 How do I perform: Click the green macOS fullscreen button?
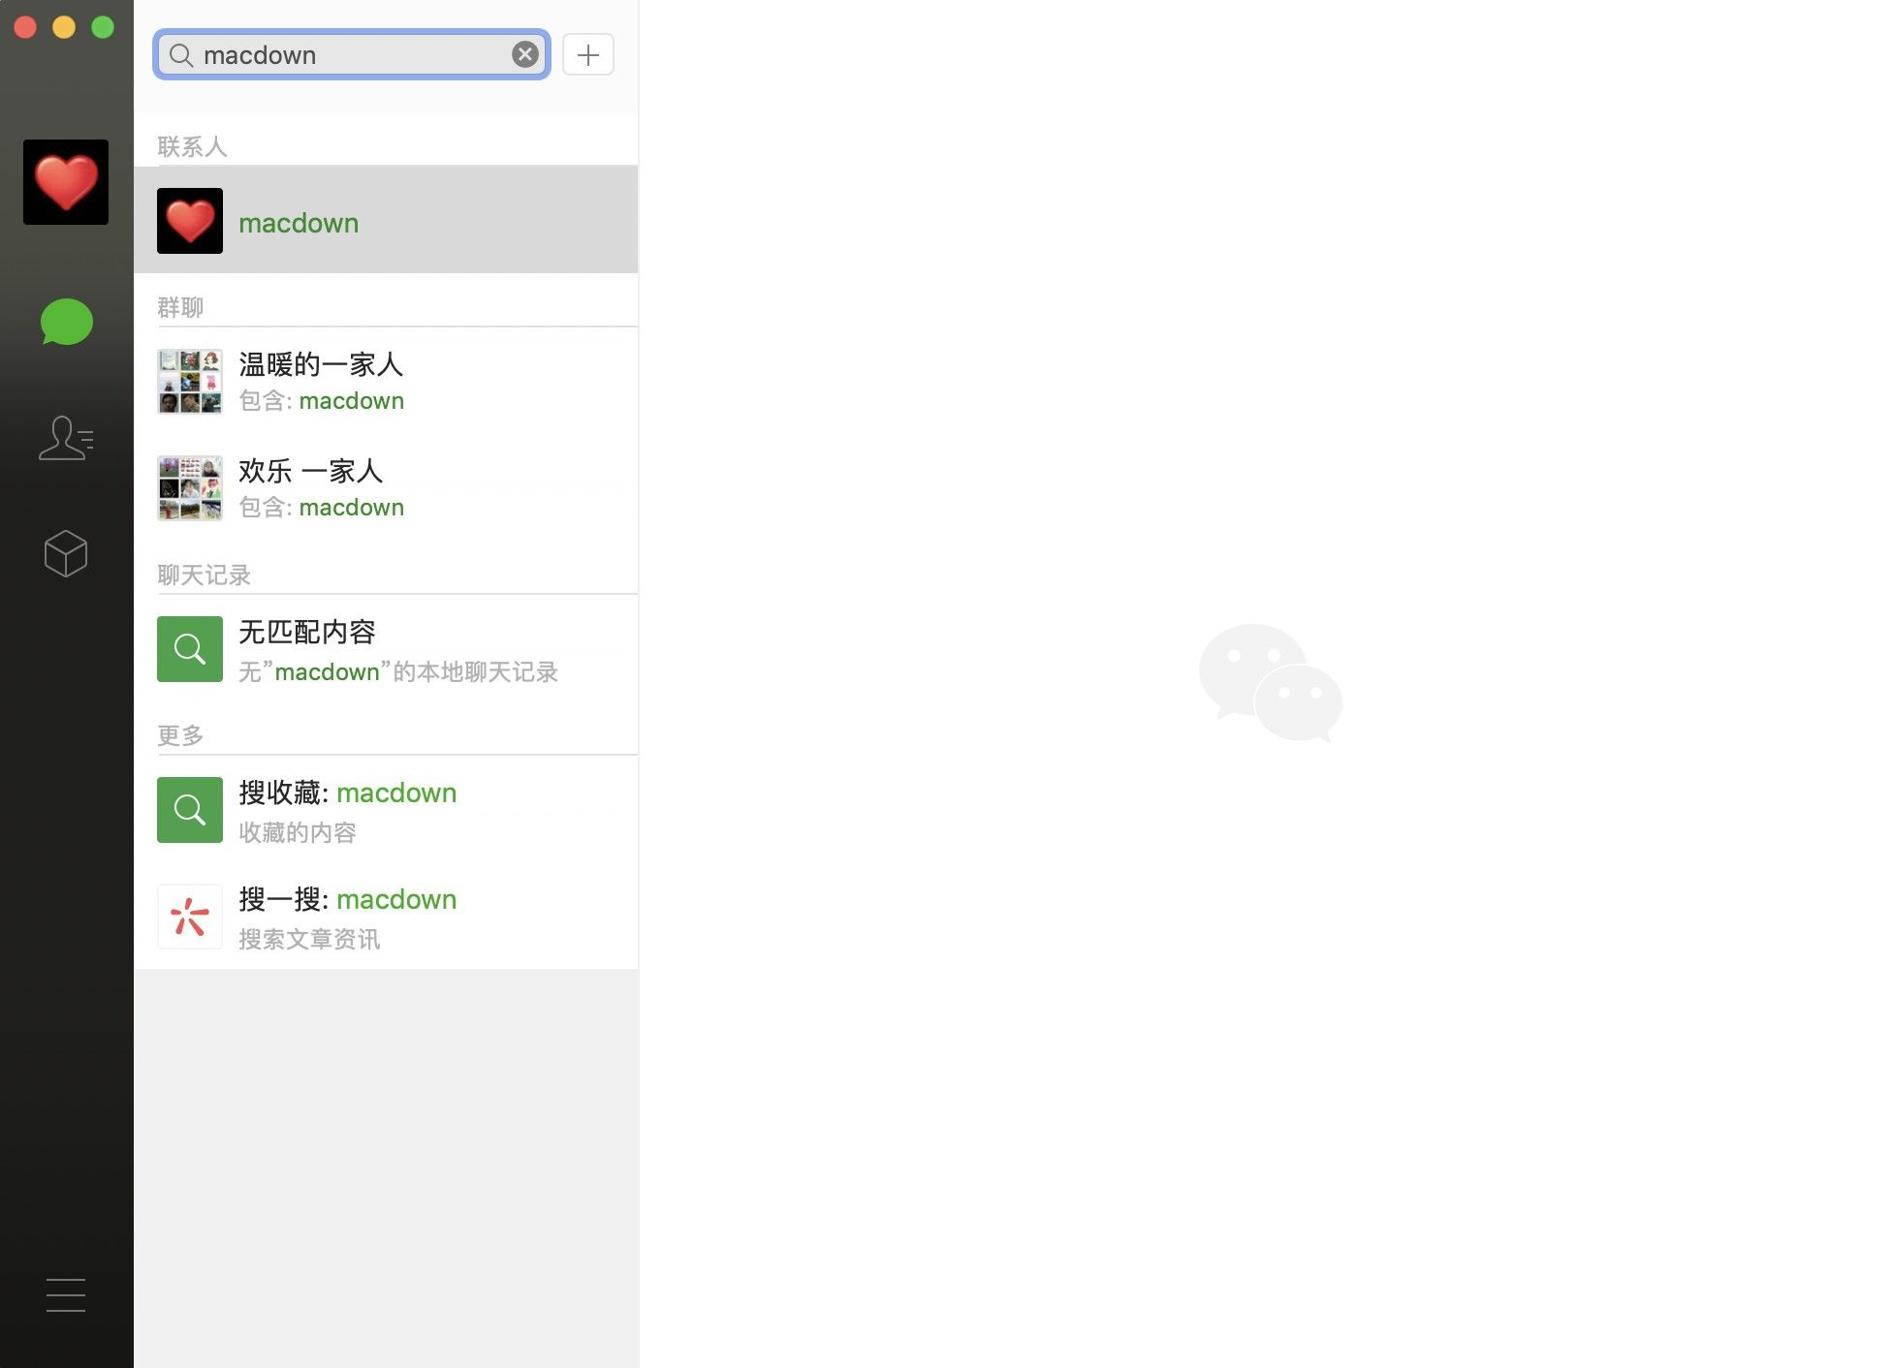[x=103, y=27]
